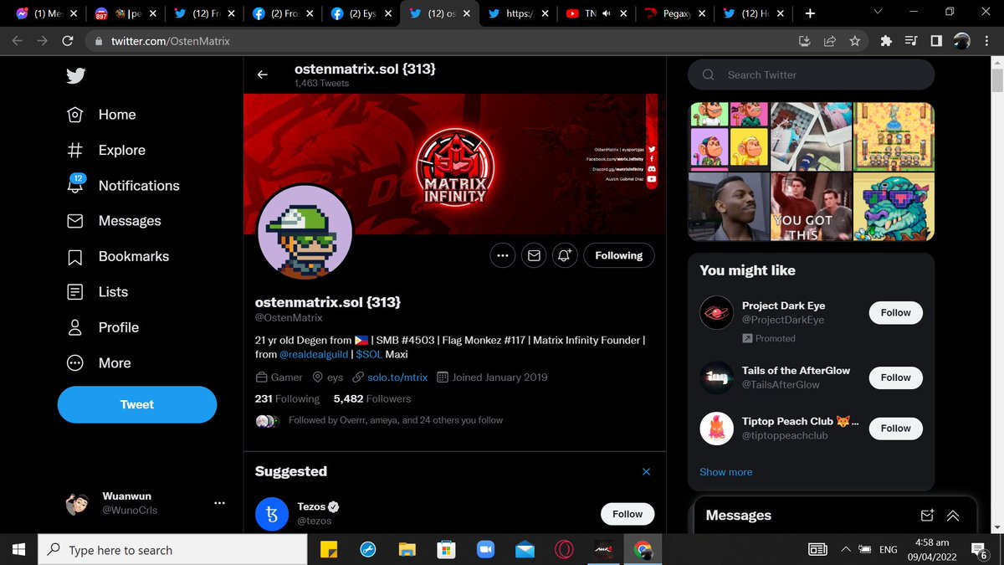The width and height of the screenshot is (1004, 565).
Task: Open Zoom from the taskbar
Action: 486,550
